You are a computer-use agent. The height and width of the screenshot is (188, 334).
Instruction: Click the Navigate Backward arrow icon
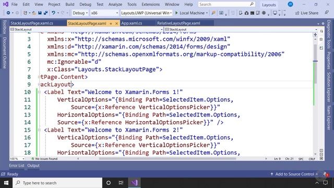pyautogui.click(x=8, y=13)
